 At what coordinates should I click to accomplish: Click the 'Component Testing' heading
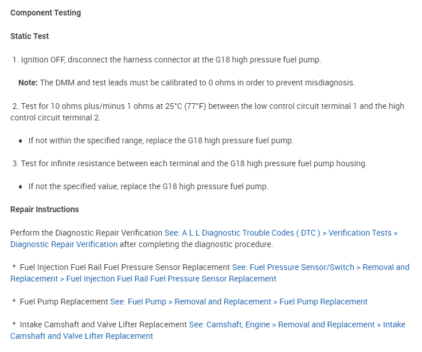[x=45, y=13]
